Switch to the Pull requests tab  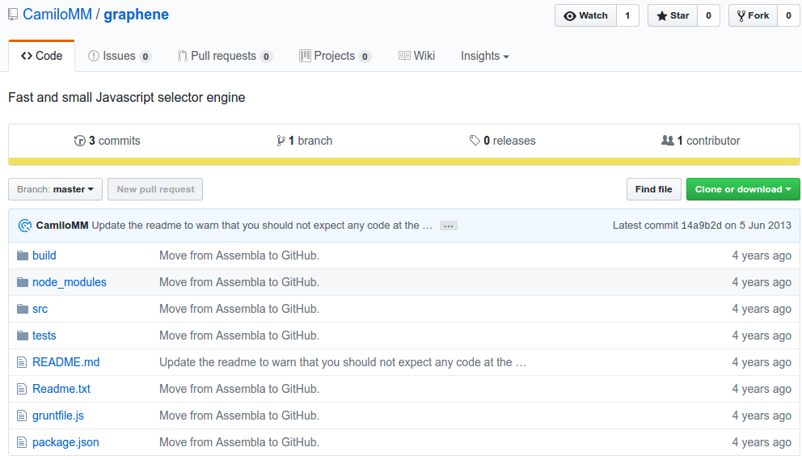(225, 56)
